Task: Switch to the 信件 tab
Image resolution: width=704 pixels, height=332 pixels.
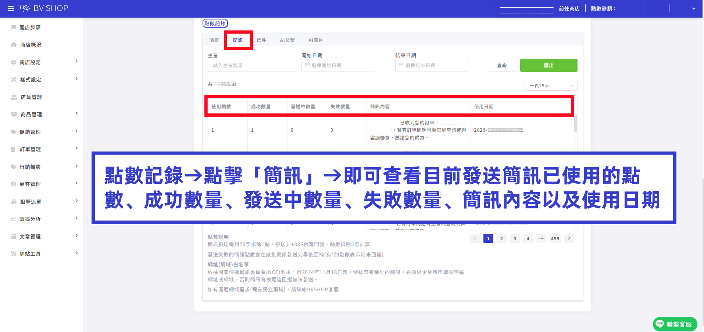Action: (x=261, y=40)
